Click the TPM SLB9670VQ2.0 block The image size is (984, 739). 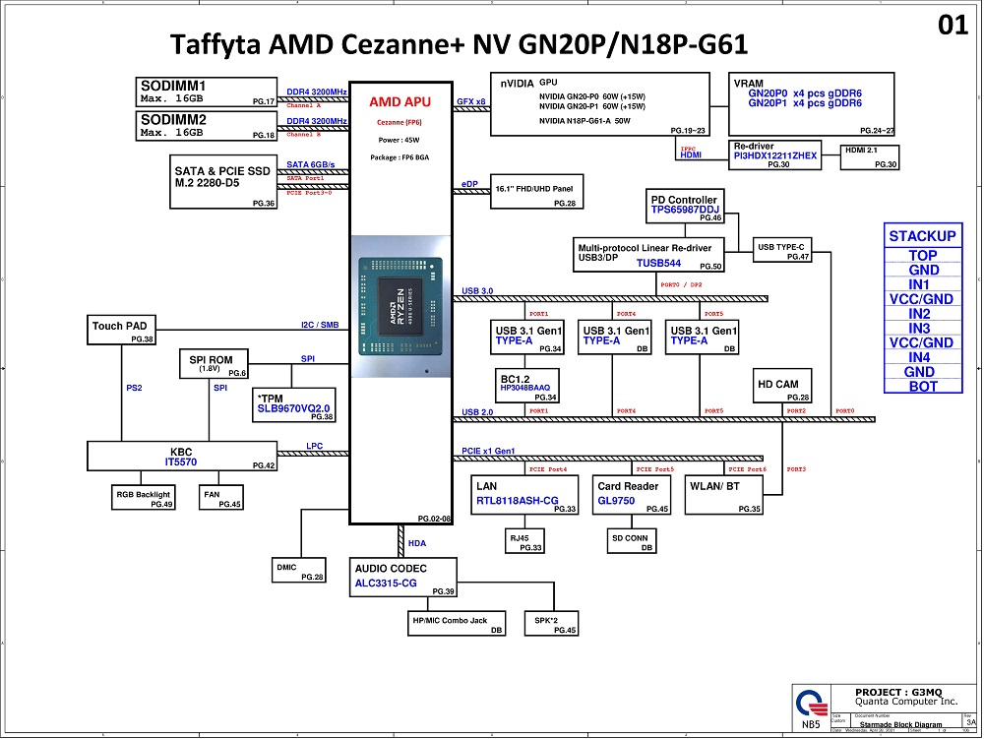[293, 405]
